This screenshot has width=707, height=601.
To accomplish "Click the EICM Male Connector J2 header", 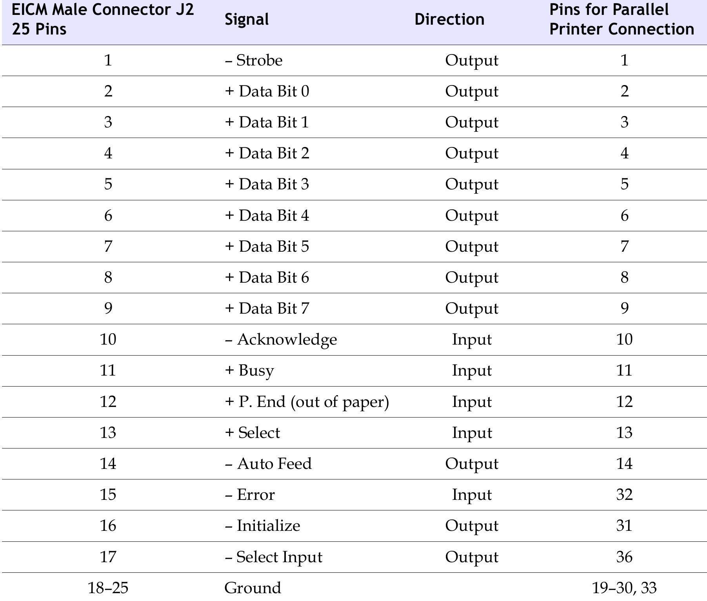I will pyautogui.click(x=103, y=20).
